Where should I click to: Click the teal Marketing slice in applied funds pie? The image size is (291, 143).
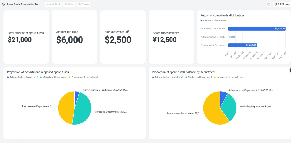(x=83, y=109)
